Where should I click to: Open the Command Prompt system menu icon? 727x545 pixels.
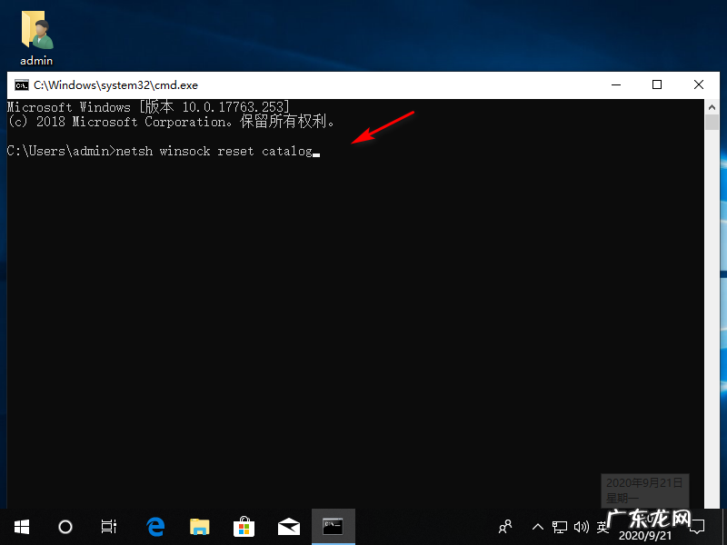tap(21, 84)
